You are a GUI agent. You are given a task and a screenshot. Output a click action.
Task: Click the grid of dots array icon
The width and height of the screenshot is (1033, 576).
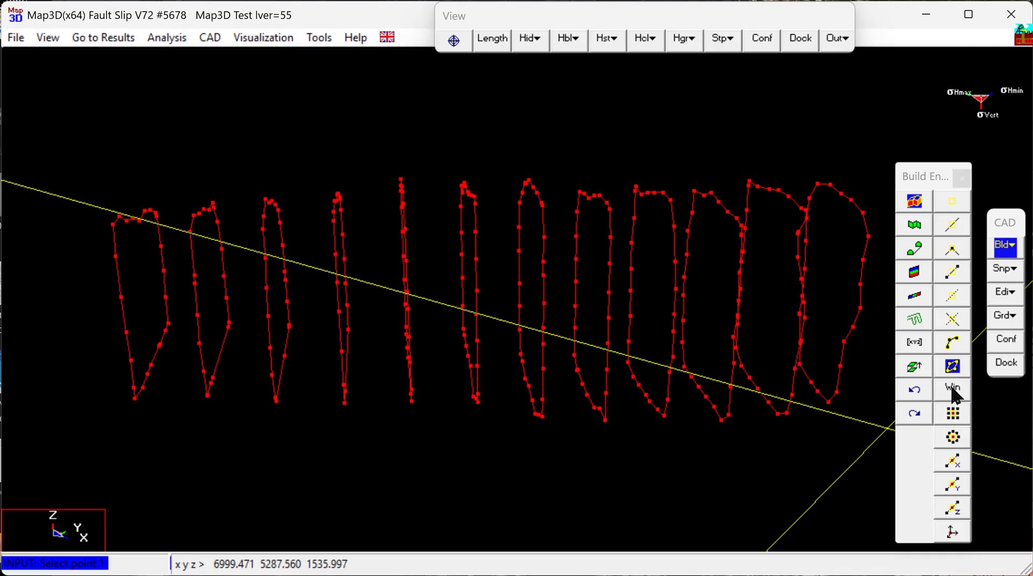[x=952, y=414]
